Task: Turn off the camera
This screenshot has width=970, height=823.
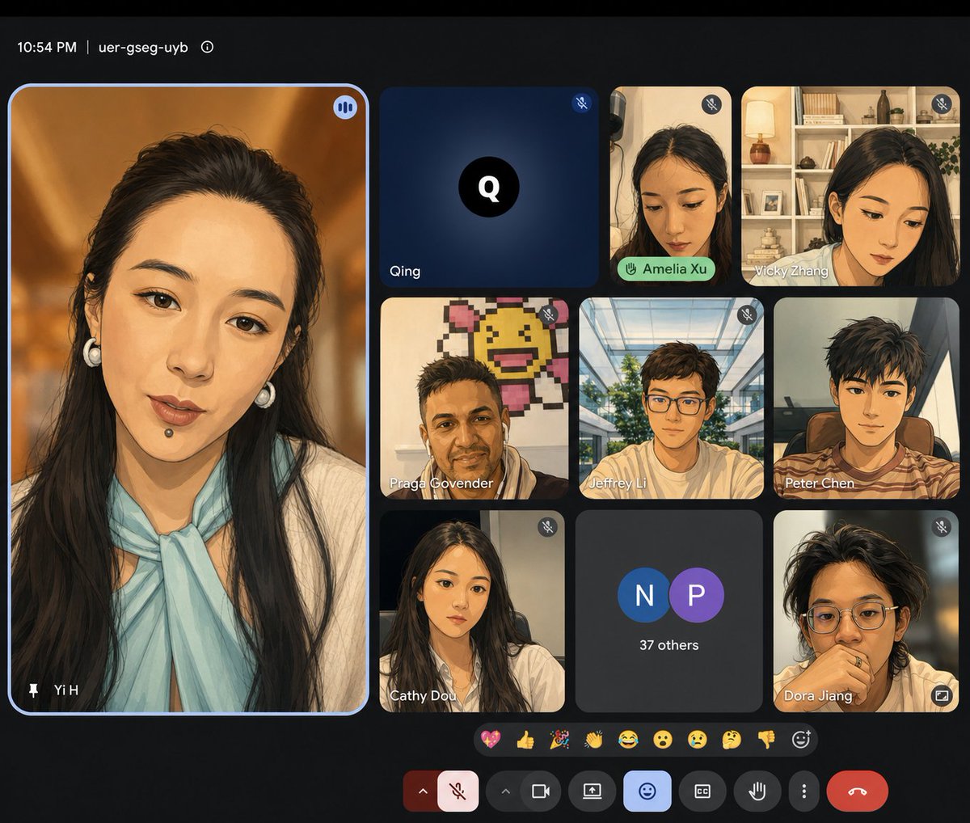Action: click(541, 791)
